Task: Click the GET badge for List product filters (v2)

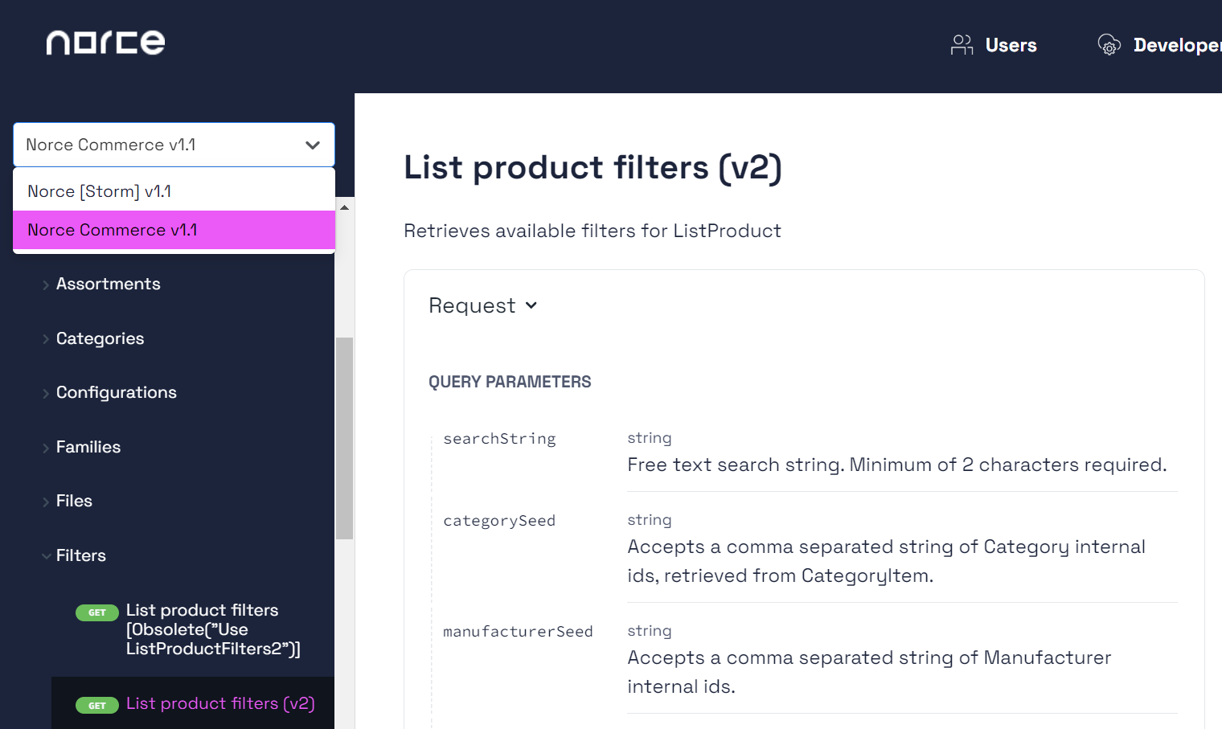Action: pyautogui.click(x=97, y=706)
